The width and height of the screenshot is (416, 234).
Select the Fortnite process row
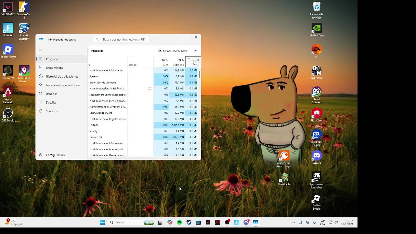(x=143, y=125)
